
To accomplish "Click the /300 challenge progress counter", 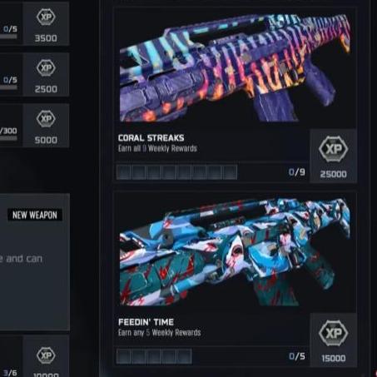I will point(8,131).
